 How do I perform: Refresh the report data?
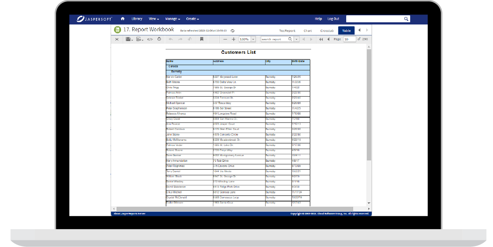point(233,31)
